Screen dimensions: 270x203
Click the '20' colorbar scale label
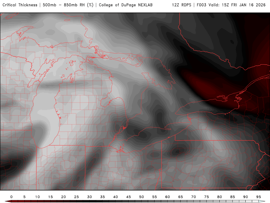click(63, 197)
